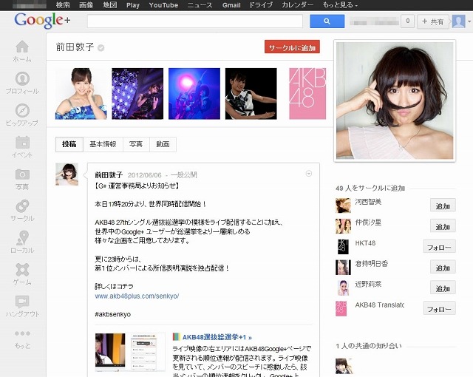Open the Local map pin icon (ローカル)
473x377 pixels.
22,238
